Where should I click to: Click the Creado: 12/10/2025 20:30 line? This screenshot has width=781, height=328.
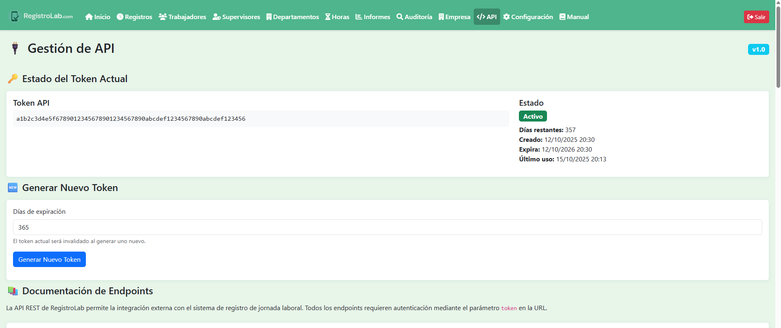(557, 140)
